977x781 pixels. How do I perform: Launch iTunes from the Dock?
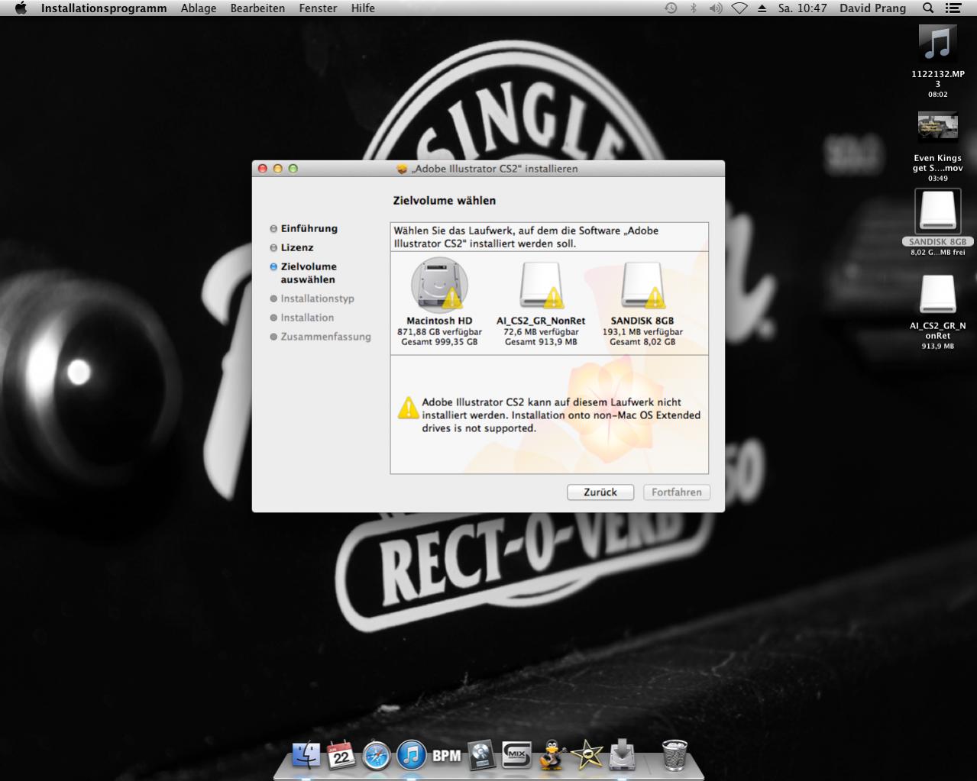(411, 756)
